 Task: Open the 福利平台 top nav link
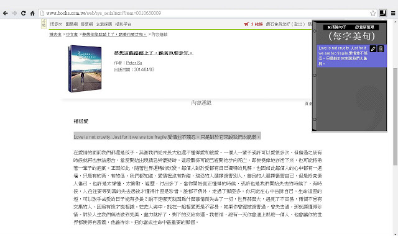[123, 24]
